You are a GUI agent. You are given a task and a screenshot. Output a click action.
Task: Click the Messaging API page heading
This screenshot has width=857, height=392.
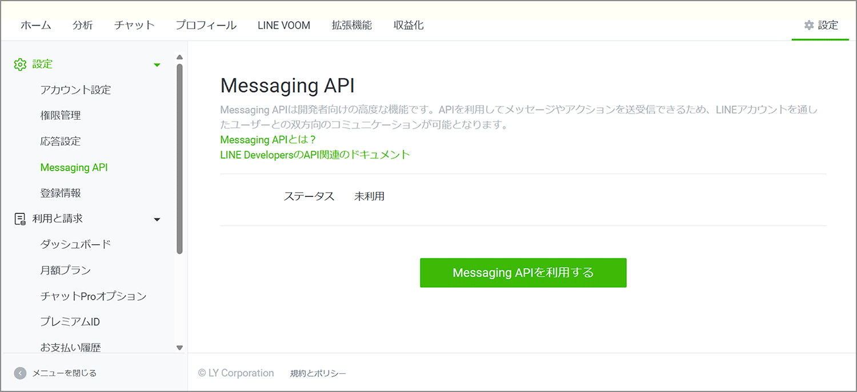pos(287,86)
